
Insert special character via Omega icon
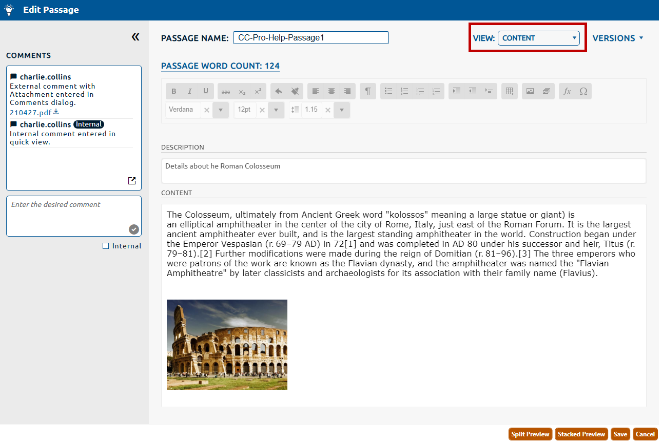click(x=583, y=91)
